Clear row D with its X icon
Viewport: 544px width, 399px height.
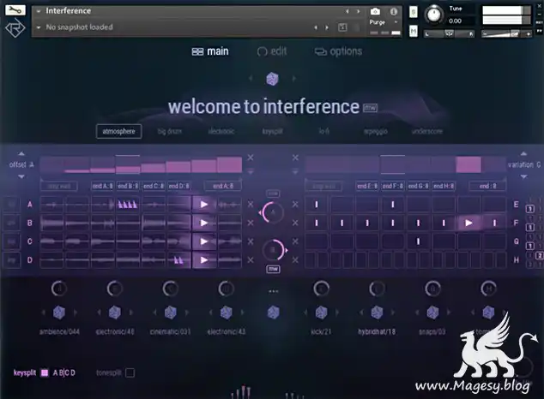coord(251,260)
